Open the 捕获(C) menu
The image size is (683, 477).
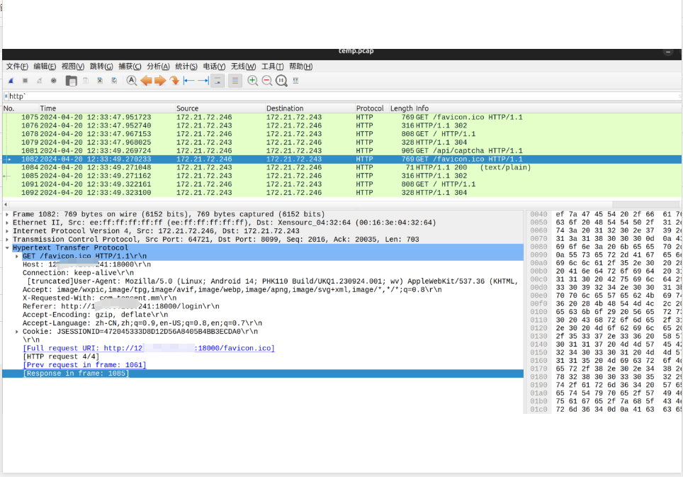point(130,66)
